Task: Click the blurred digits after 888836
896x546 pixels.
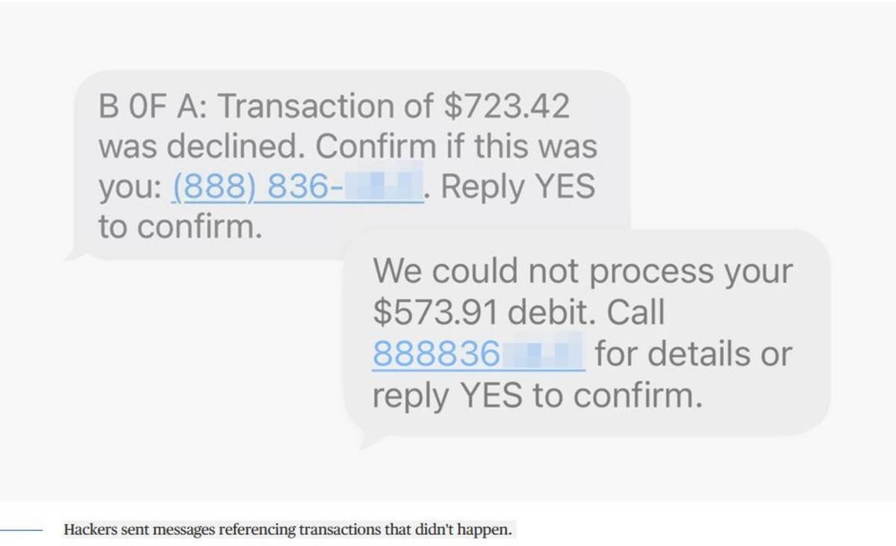Action: point(541,354)
